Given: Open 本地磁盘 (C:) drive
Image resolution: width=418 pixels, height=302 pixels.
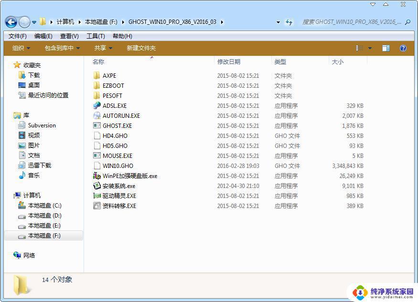Looking at the screenshot, I should click(45, 206).
